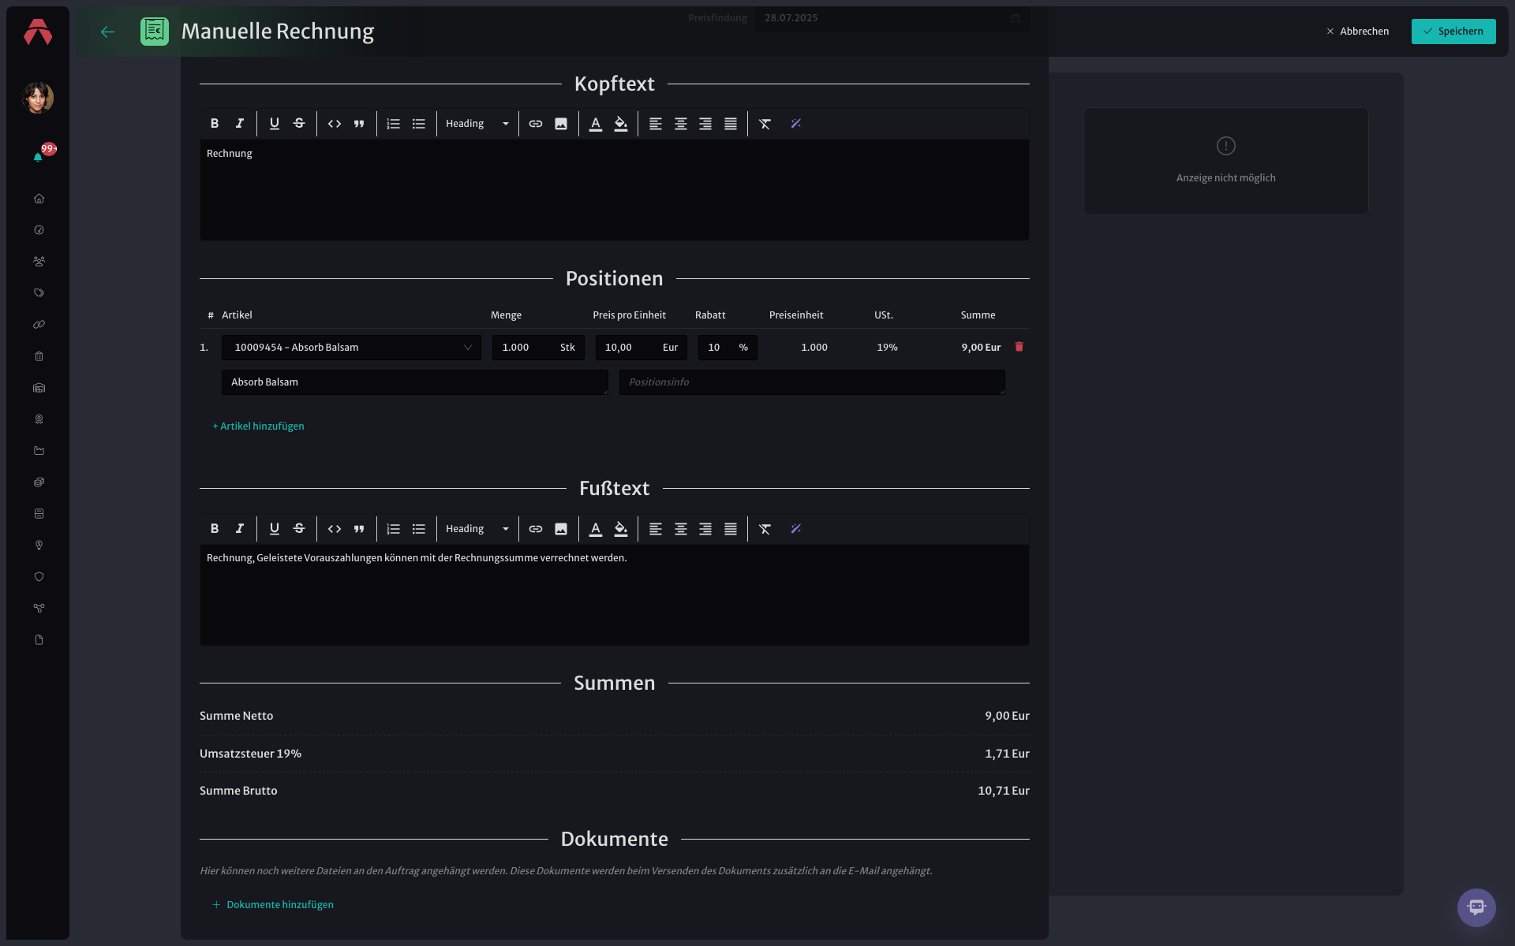Open Heading dropdown in Fußtext toolbar
1515x946 pixels.
(477, 529)
